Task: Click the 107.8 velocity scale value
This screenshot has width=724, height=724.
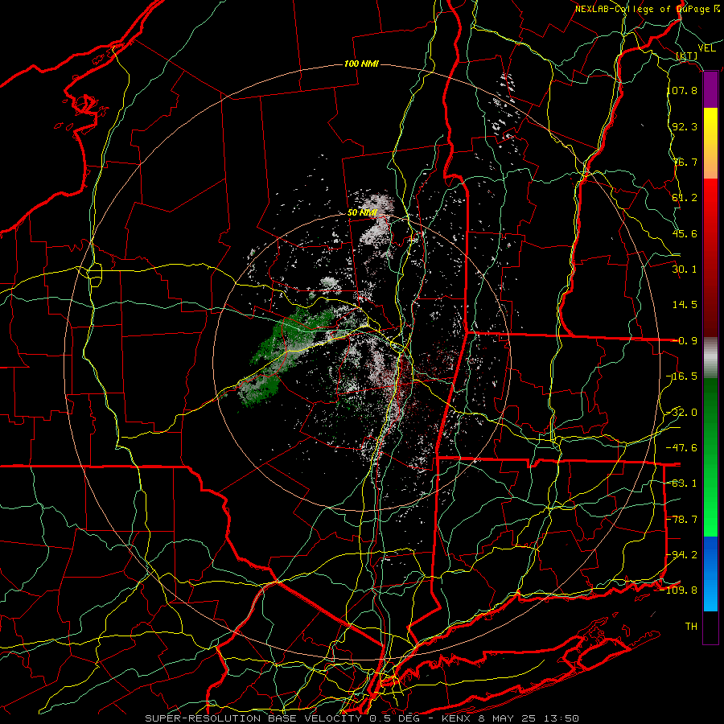Action: pyautogui.click(x=681, y=90)
